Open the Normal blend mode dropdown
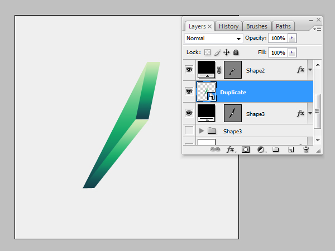Screen dimensions: 335x251 [214, 38]
